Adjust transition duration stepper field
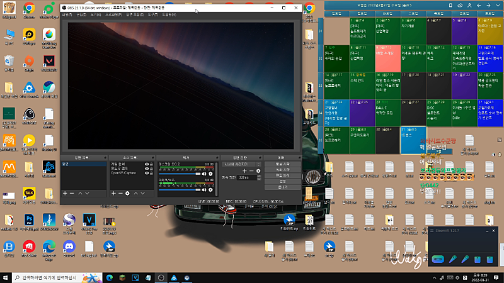This screenshot has height=283, width=504. (x=247, y=177)
